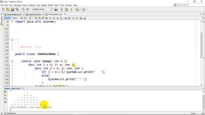
Task: Open the Edit menu
Action: coord(6,5)
